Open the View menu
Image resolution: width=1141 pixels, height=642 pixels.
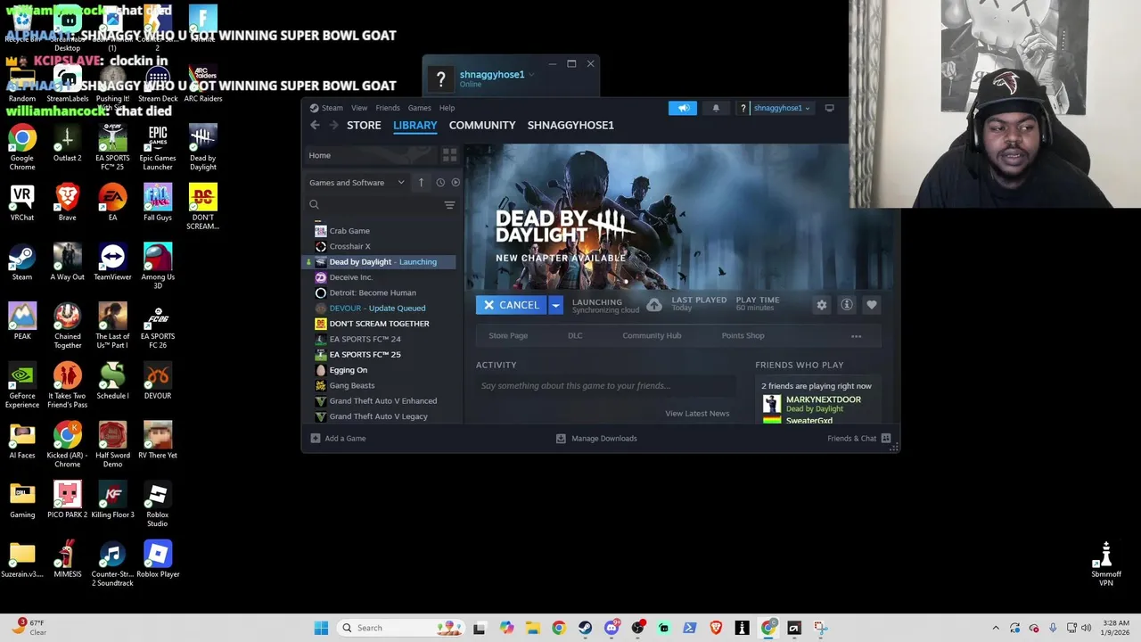tap(359, 108)
